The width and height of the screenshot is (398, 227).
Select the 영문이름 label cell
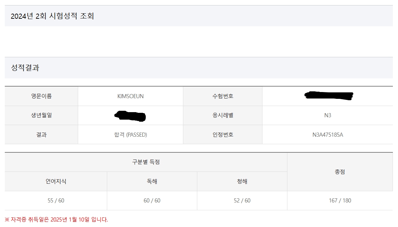[x=41, y=96]
